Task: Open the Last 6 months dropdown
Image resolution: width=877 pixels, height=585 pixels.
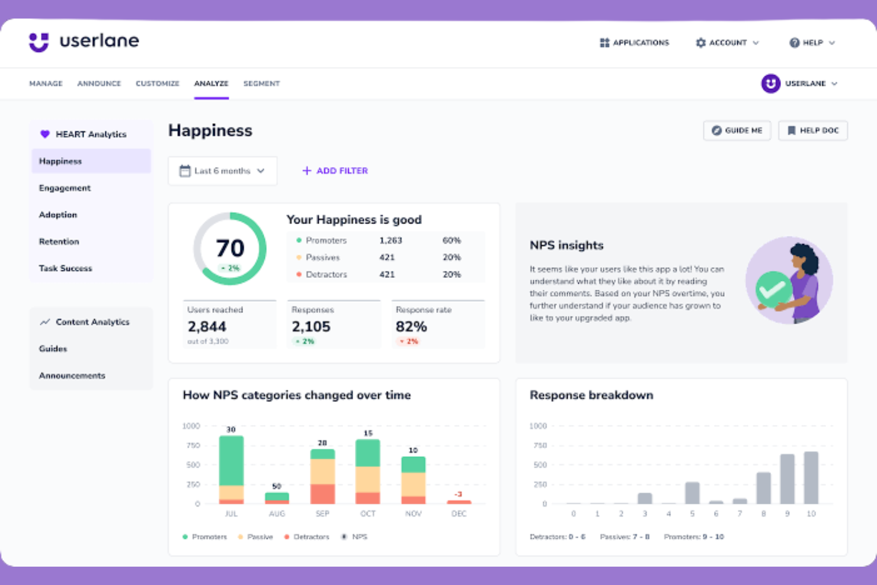Action: click(223, 171)
